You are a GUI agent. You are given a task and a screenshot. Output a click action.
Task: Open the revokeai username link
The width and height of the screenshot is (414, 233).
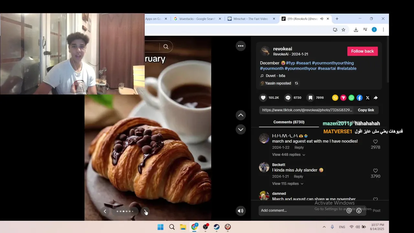coord(282,49)
